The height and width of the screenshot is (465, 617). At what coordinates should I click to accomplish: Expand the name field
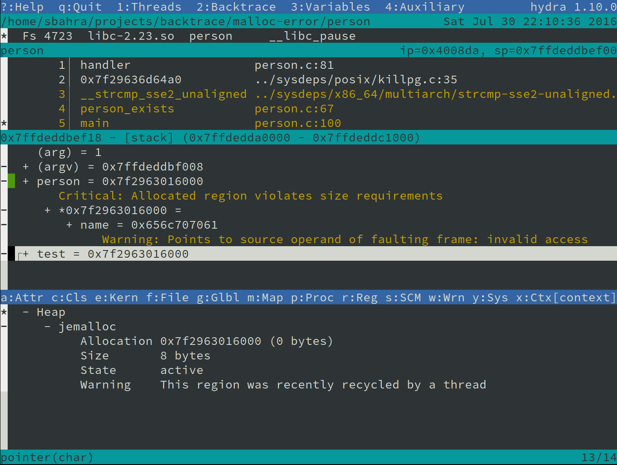coord(69,225)
